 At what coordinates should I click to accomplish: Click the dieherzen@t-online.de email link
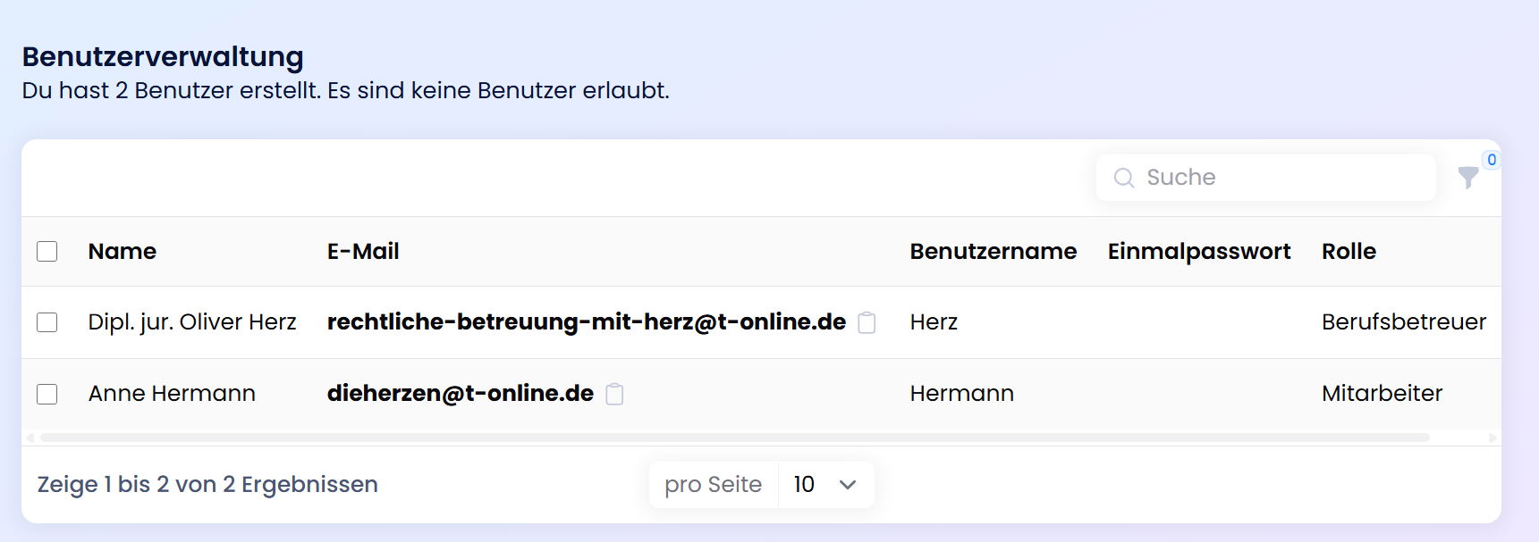[x=460, y=394]
